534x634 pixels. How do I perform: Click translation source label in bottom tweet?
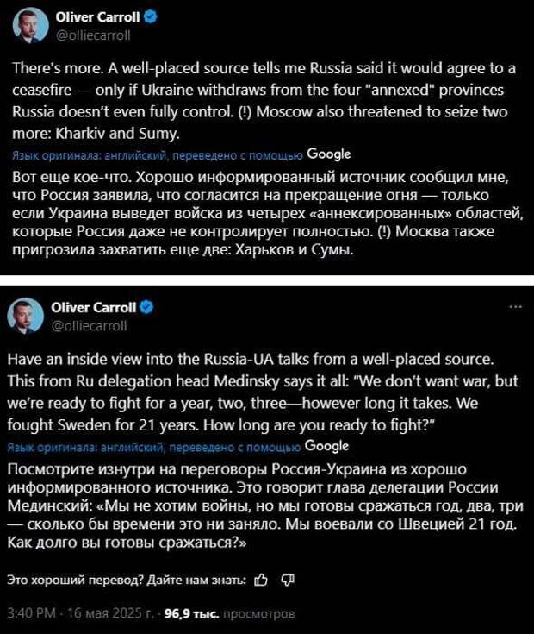point(154,447)
